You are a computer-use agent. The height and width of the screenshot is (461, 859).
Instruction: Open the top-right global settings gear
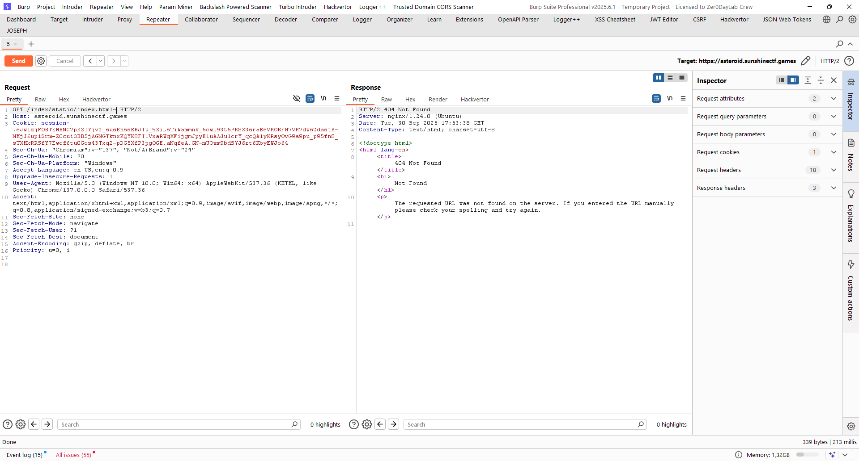coord(853,20)
